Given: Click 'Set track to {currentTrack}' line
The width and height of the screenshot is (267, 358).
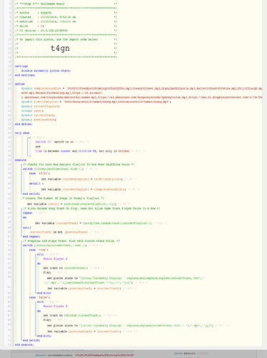Looking at the screenshot, I should [x=66, y=268].
